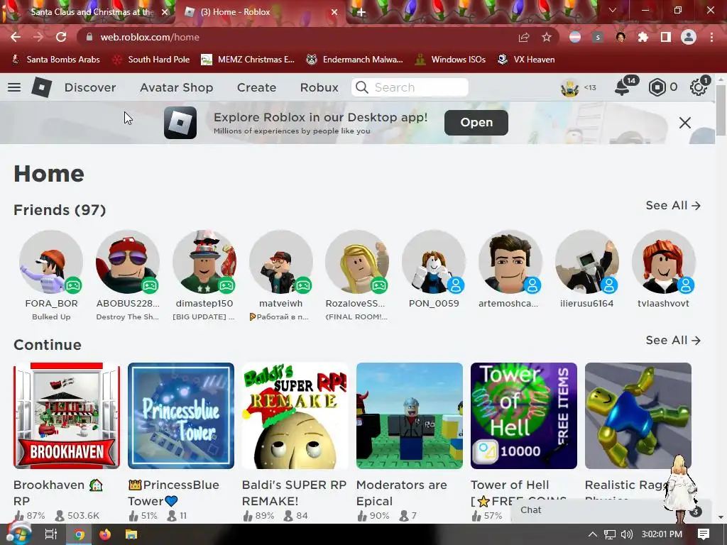Open Realistic Ragdoll game thumbnail

(638, 416)
